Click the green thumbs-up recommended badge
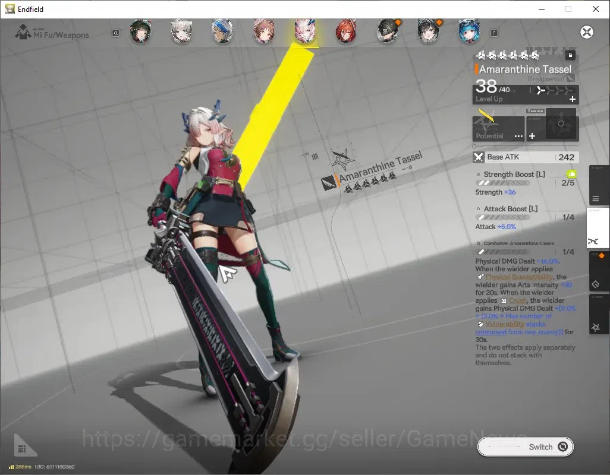The image size is (610, 475). 571,173
